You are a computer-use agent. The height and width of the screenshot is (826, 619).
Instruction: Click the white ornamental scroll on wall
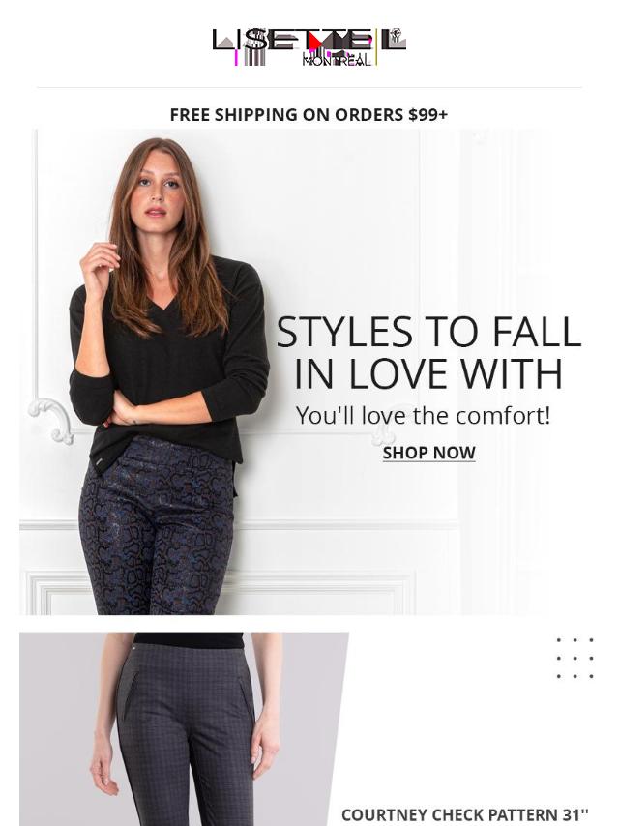tap(51, 420)
